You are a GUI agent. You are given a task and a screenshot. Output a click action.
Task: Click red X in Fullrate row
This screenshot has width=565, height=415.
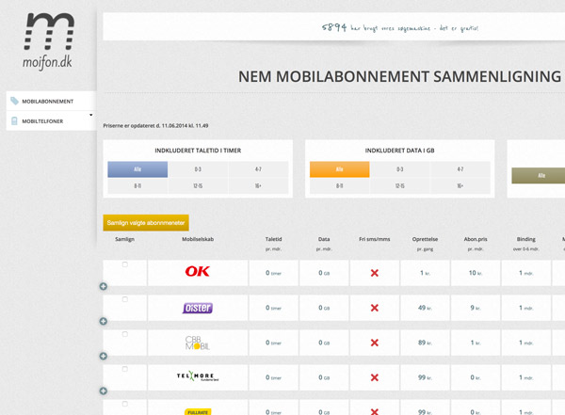375,411
